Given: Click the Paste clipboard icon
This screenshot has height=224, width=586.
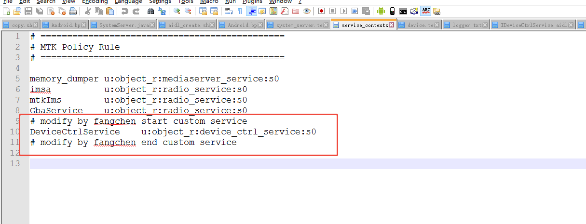Looking at the screenshot, I should 109,11.
